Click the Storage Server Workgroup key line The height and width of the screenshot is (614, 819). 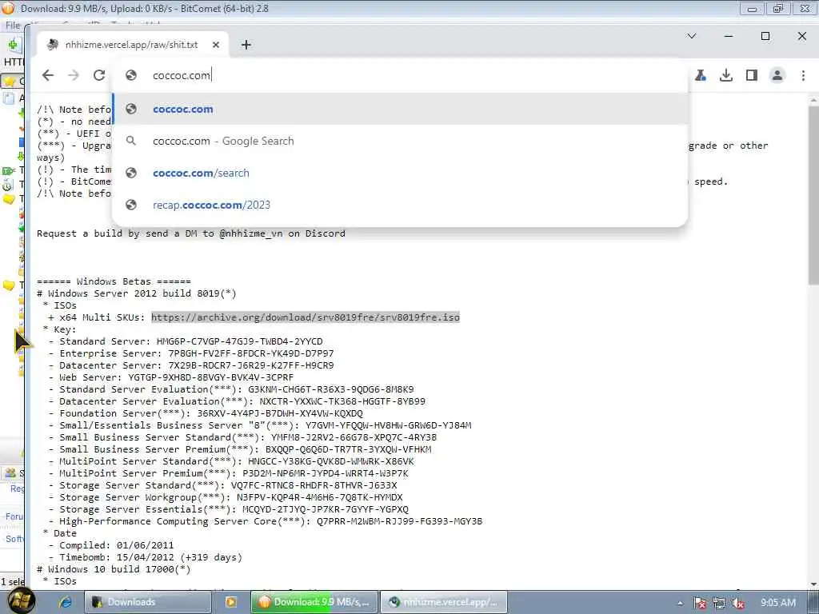(226, 497)
